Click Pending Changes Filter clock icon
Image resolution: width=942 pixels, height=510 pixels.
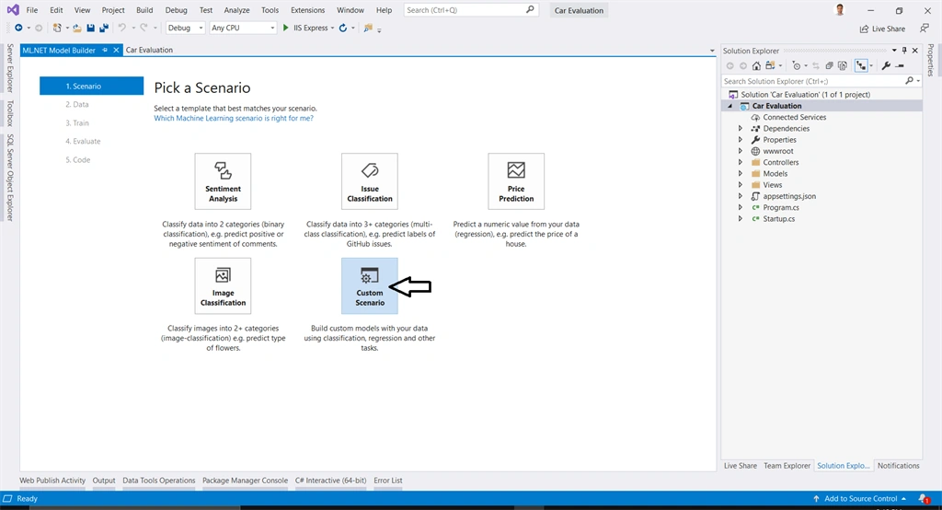click(797, 65)
